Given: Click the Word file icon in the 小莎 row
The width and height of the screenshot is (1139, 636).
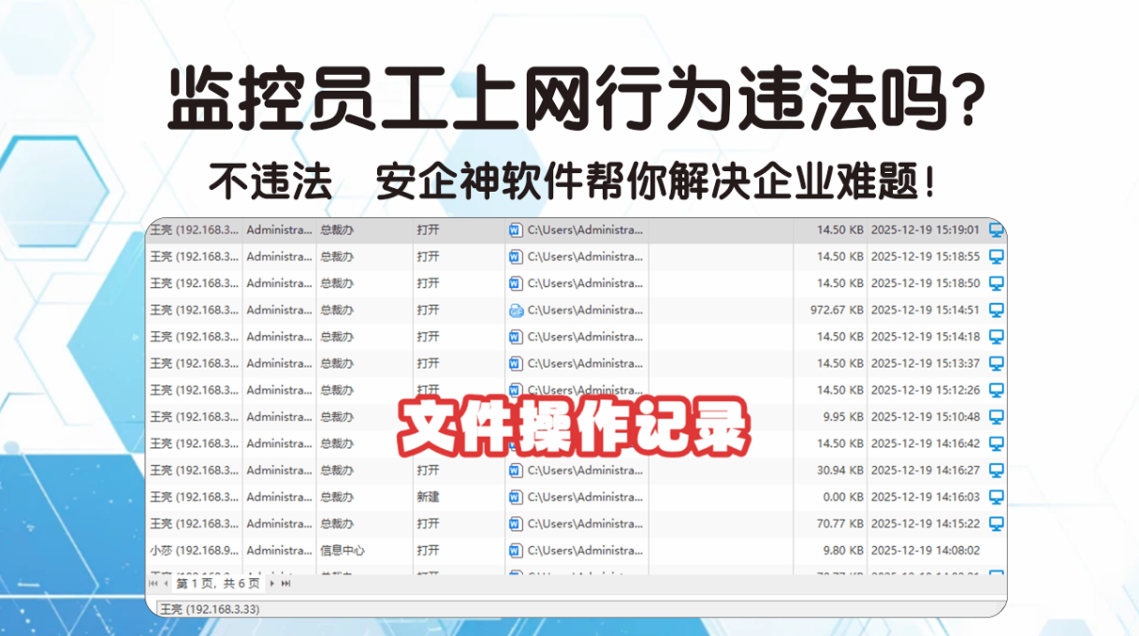Looking at the screenshot, I should 515,550.
